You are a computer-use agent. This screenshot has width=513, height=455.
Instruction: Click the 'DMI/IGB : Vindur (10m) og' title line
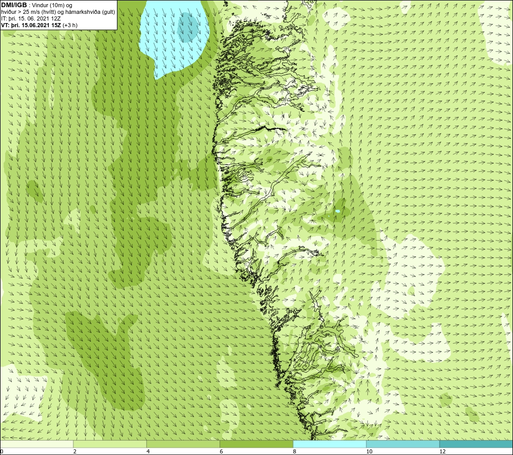[x=36, y=5]
